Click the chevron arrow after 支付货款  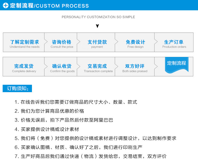click(116, 42)
